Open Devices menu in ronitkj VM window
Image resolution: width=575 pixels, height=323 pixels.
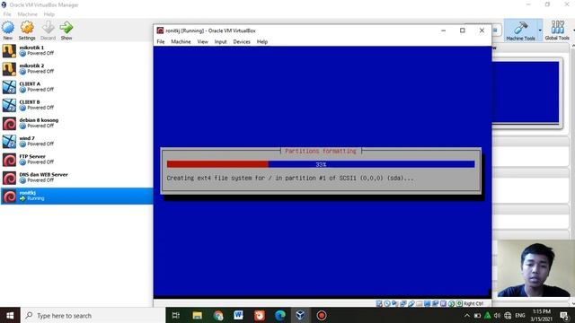242,42
